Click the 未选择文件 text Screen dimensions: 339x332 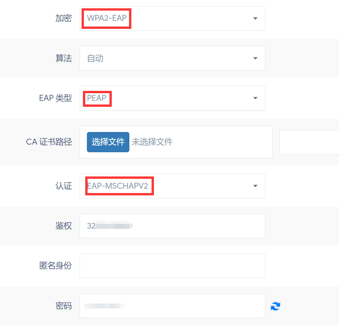[152, 142]
